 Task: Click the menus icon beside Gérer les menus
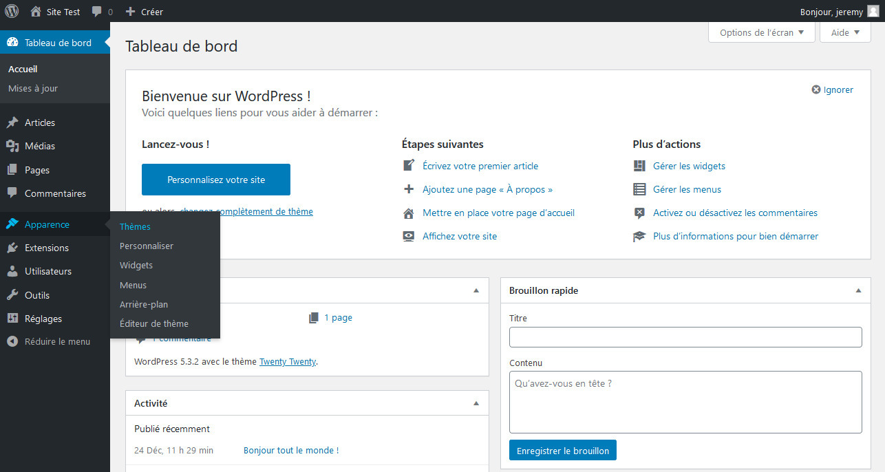(639, 189)
